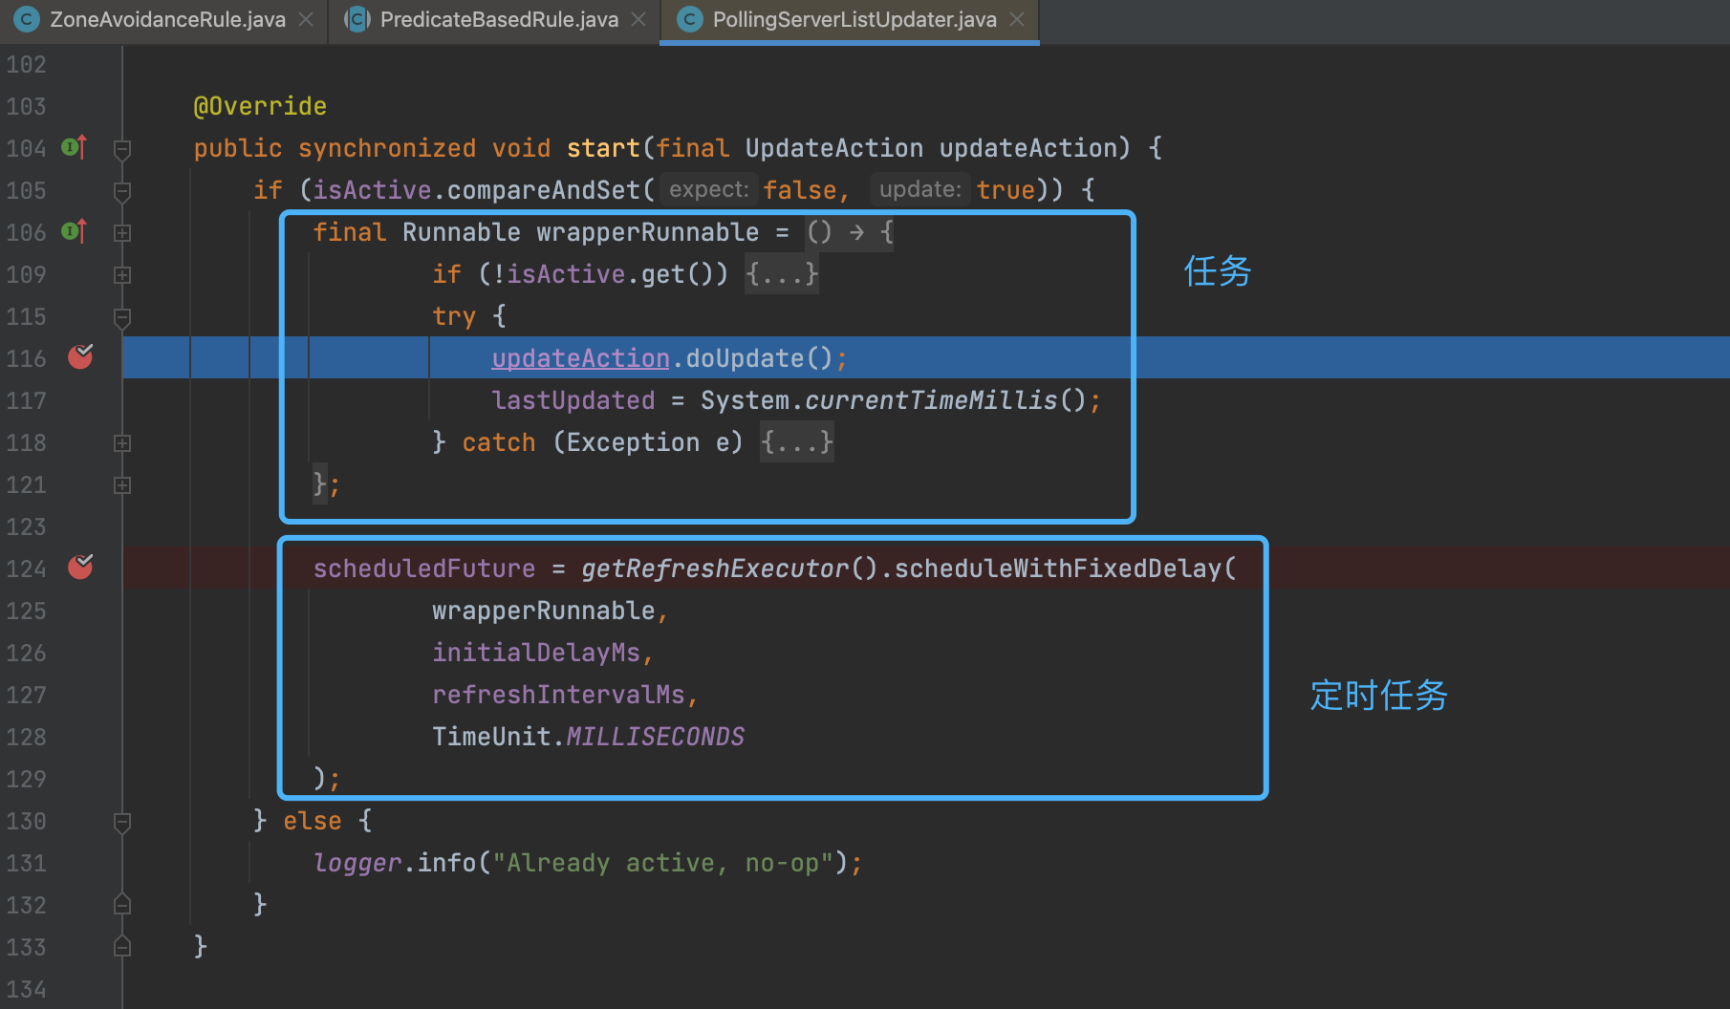This screenshot has height=1009, width=1730.
Task: Expand the folded lambda at line 106
Action: (122, 232)
